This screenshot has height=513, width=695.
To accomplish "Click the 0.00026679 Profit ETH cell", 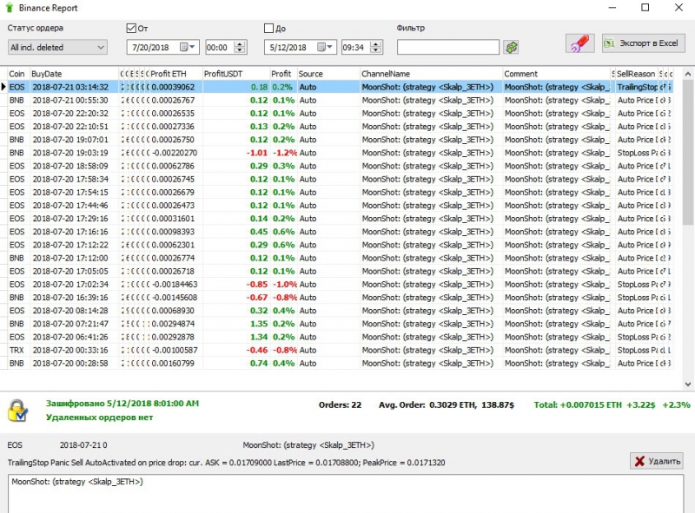I will [175, 192].
